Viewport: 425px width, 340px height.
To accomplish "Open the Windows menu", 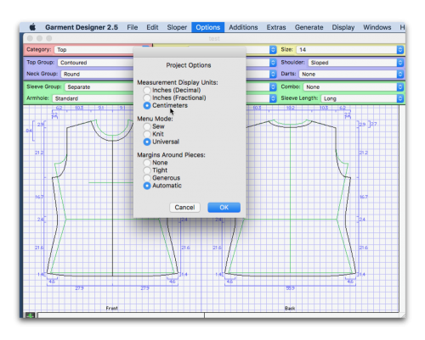I will click(377, 27).
